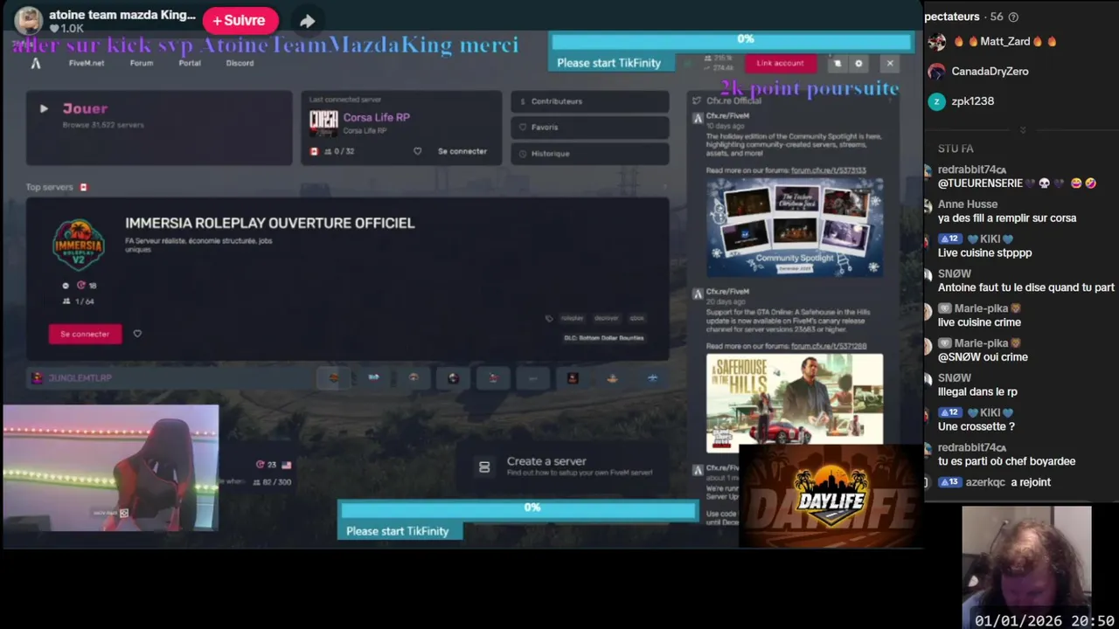Click the DAYLIFE logo overlay
The height and width of the screenshot is (629, 1119).
click(830, 496)
